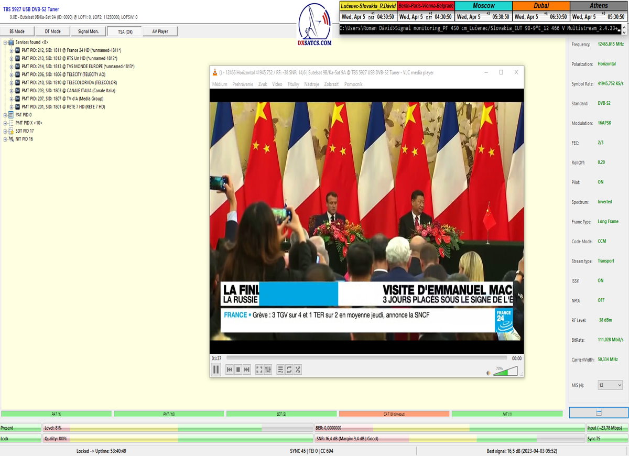
Task: Toggle VLC shuffle random playback
Action: [298, 370]
